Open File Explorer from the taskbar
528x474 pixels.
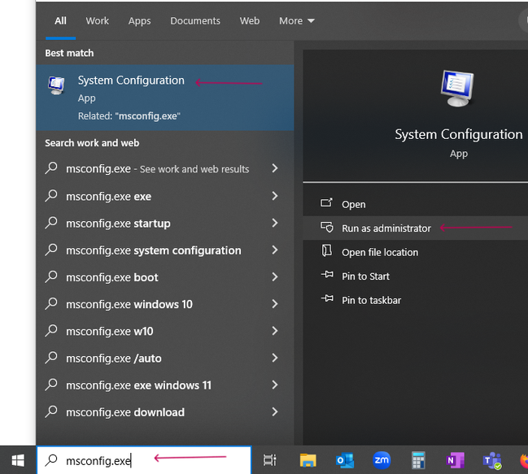coord(308,460)
